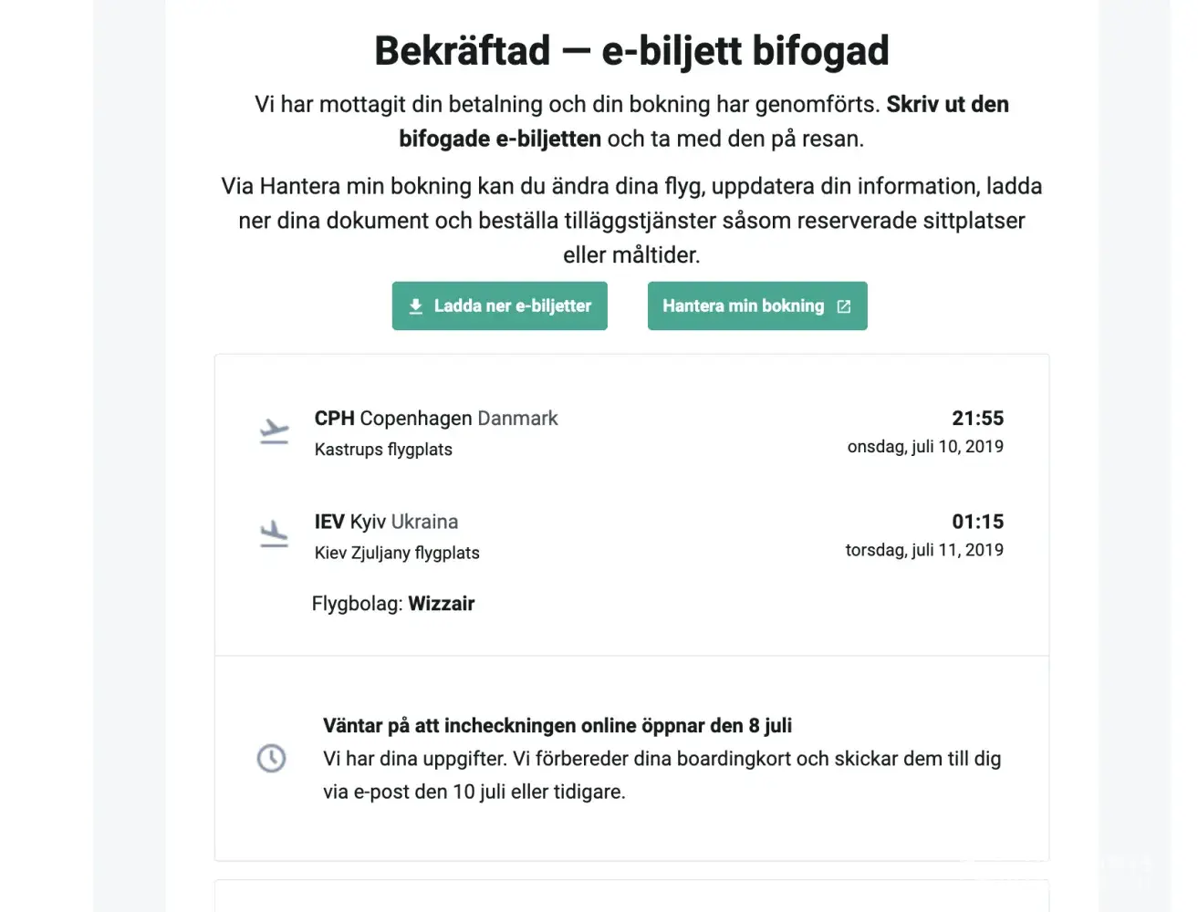
Task: Click the clock icon beside check-in notice
Action: [x=271, y=758]
